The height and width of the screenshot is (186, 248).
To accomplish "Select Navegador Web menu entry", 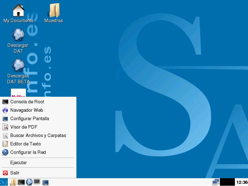I will (x=38, y=110).
